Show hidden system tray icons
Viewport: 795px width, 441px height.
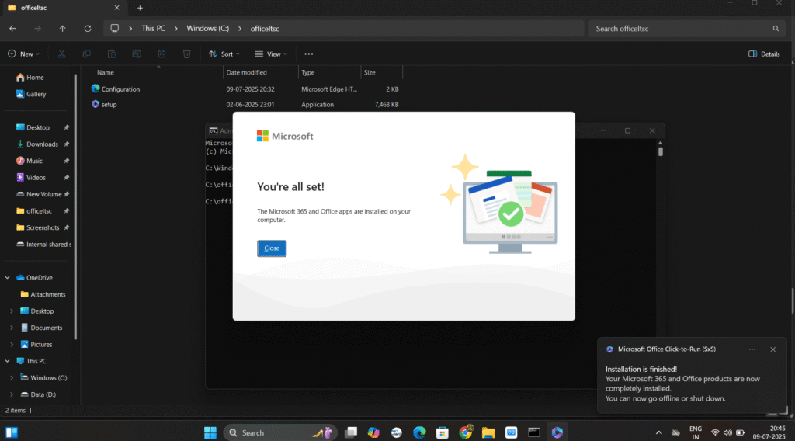point(658,432)
